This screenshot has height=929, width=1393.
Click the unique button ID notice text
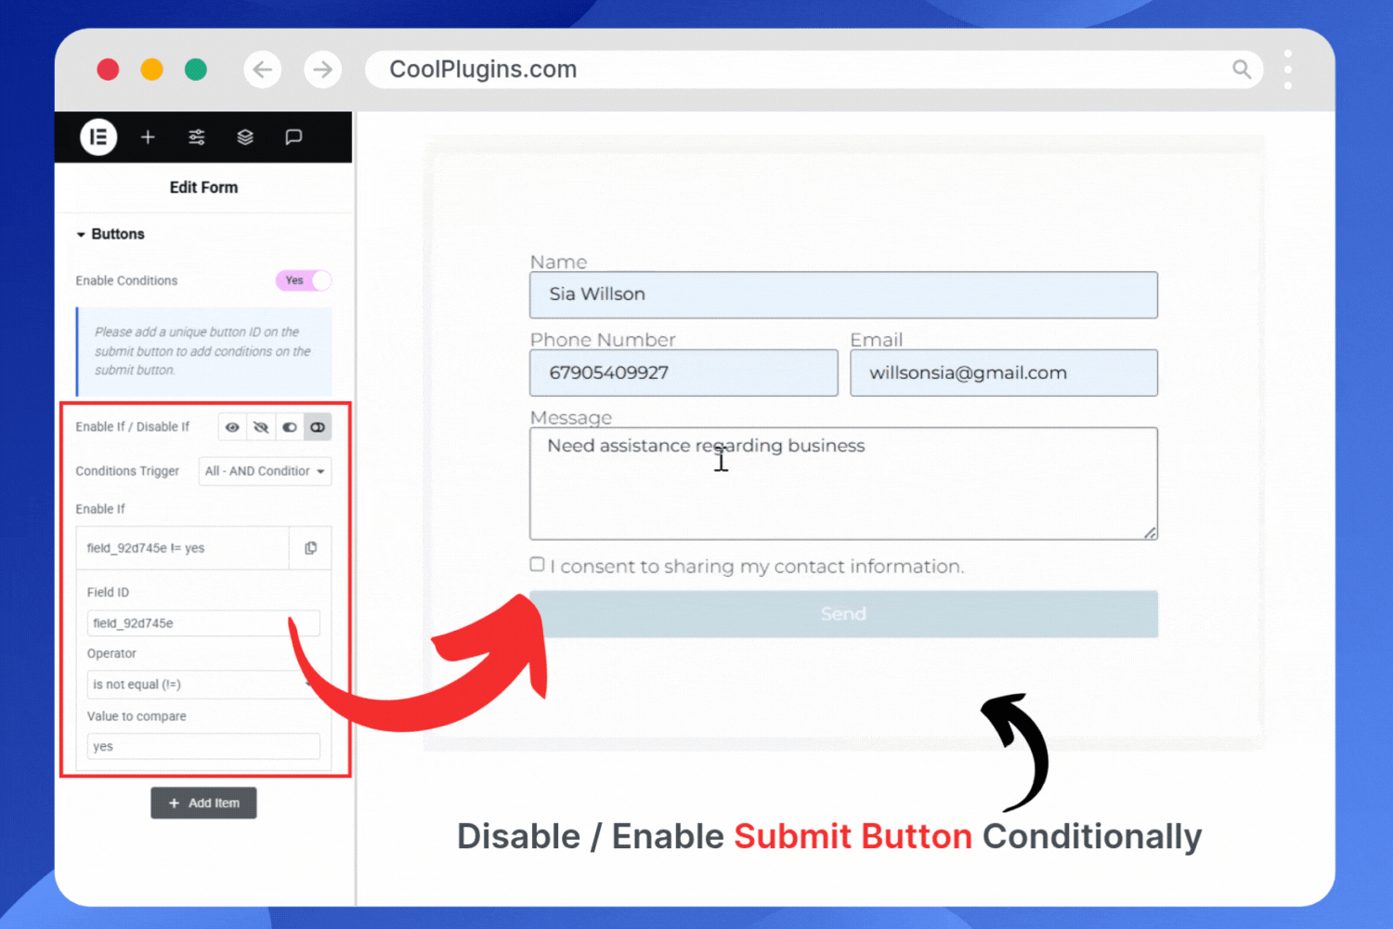point(202,351)
